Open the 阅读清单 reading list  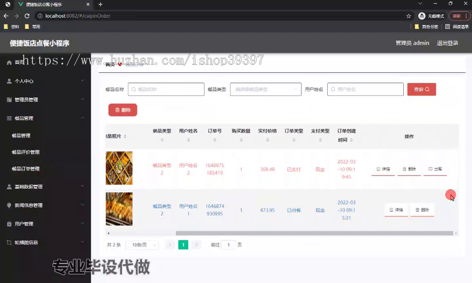click(x=457, y=27)
